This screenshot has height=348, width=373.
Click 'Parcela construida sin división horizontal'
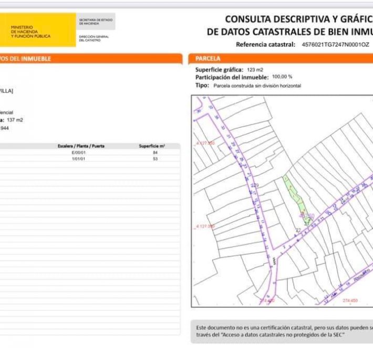click(257, 86)
